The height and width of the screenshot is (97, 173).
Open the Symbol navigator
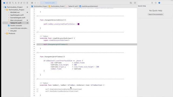pyautogui.click(x=10, y=3)
